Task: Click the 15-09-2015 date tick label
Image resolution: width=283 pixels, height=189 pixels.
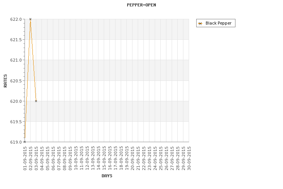Action: click(x=104, y=158)
